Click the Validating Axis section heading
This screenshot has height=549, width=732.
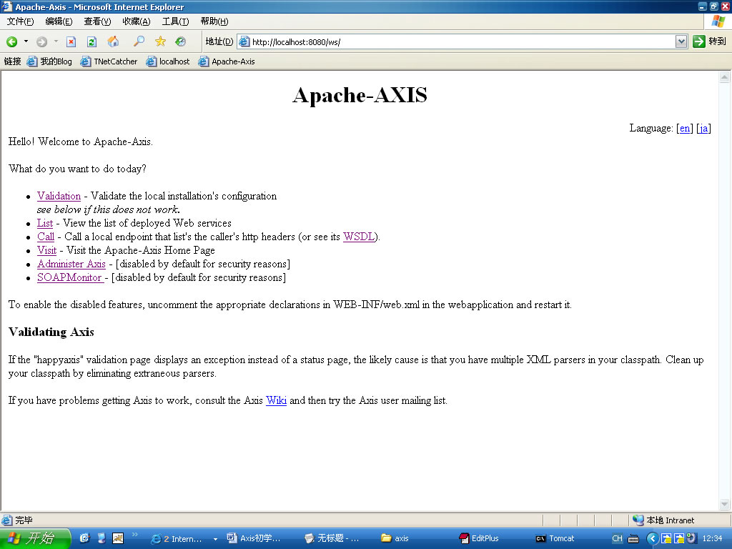(x=51, y=332)
